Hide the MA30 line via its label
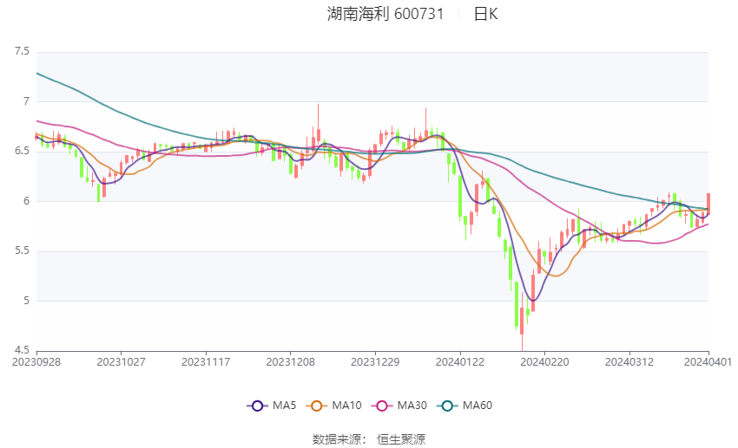The width and height of the screenshot is (738, 448). click(x=412, y=405)
